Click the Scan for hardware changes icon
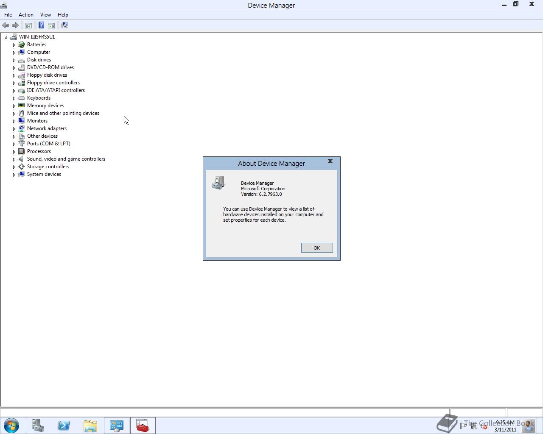This screenshot has width=543, height=434. (64, 25)
